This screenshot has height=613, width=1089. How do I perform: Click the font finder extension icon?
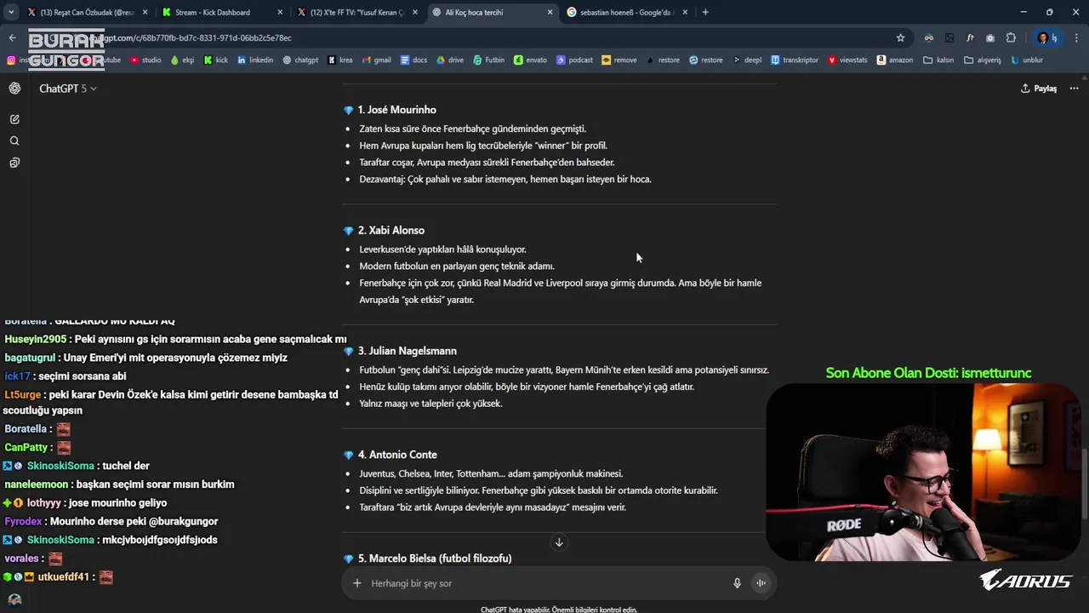pyautogui.click(x=970, y=37)
